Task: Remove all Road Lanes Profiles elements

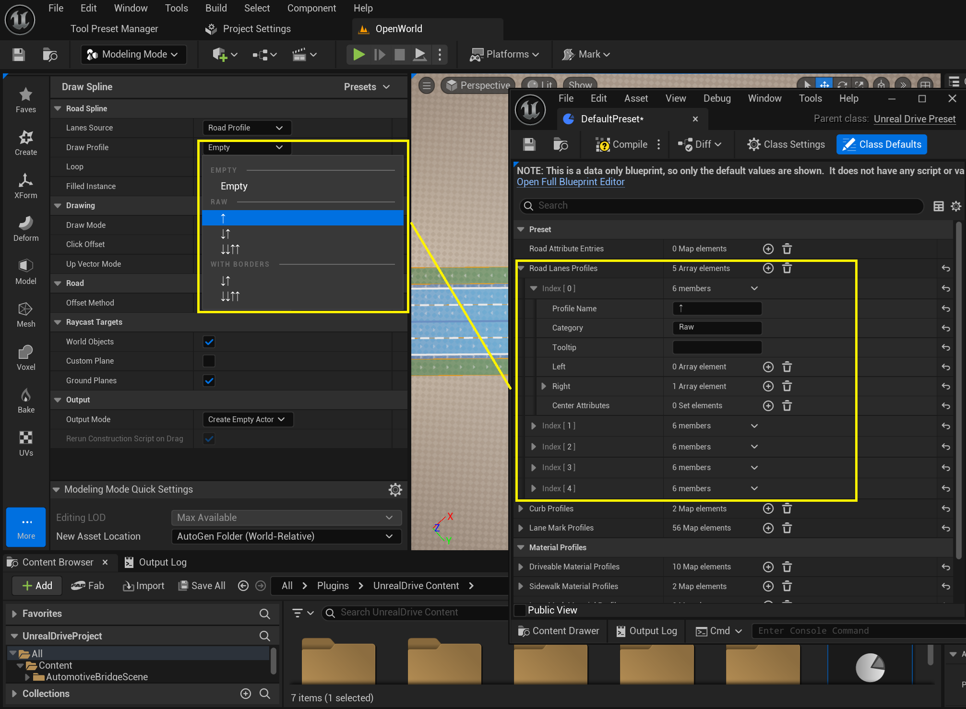Action: tap(787, 268)
